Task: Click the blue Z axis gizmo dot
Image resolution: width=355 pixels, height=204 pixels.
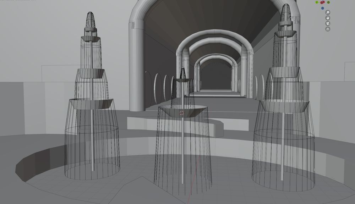Action: [x=322, y=9]
